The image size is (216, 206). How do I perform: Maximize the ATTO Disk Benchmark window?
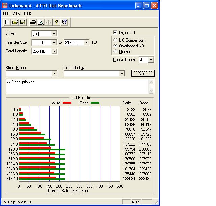(x=146, y=6)
